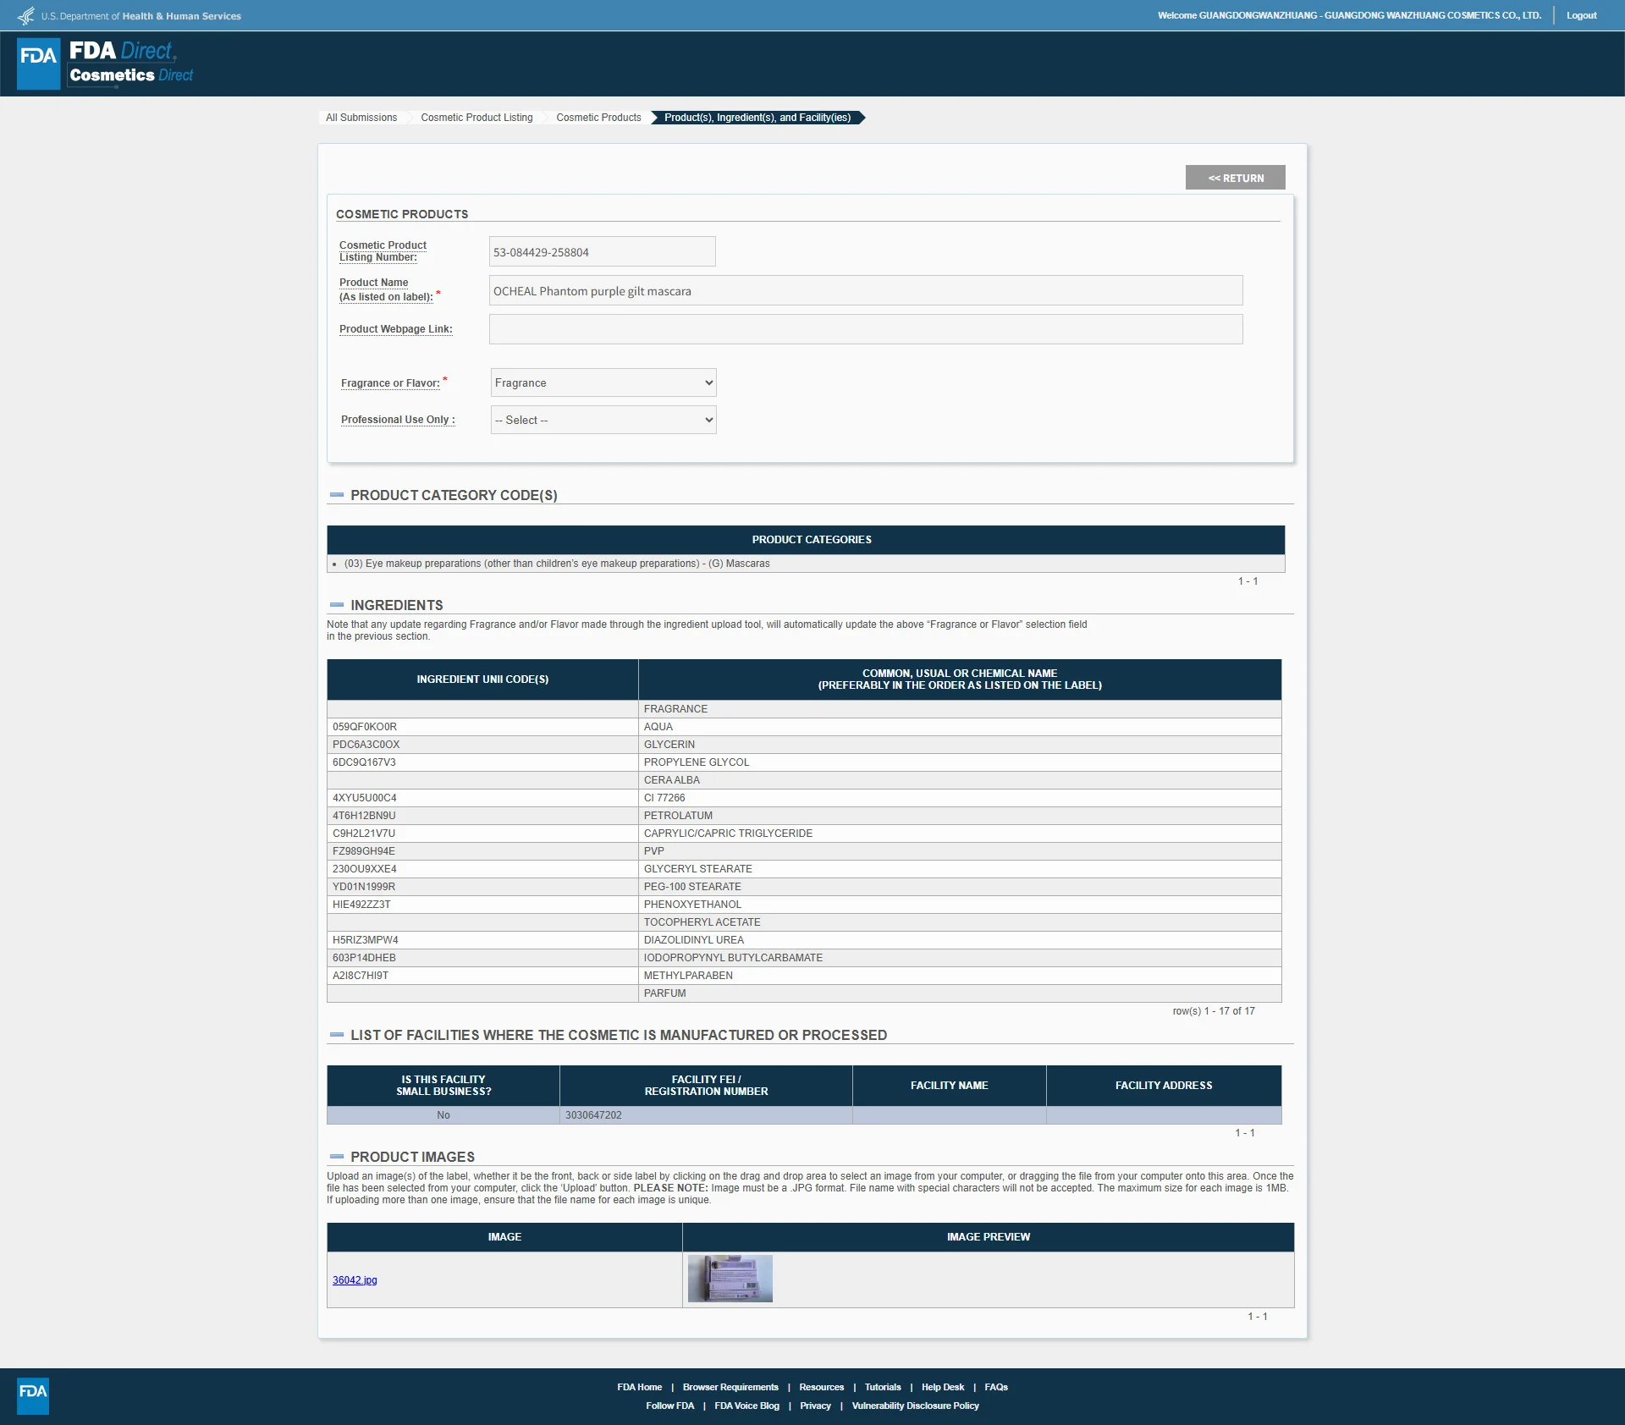
Task: Click the Product Name input field
Action: click(x=866, y=290)
